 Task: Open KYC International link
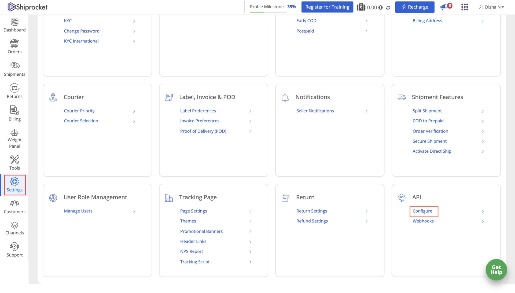point(81,41)
